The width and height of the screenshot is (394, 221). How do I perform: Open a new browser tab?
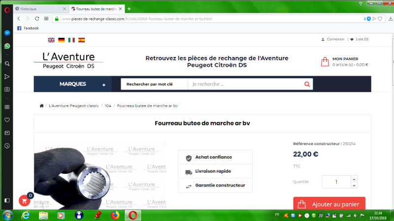click(129, 9)
